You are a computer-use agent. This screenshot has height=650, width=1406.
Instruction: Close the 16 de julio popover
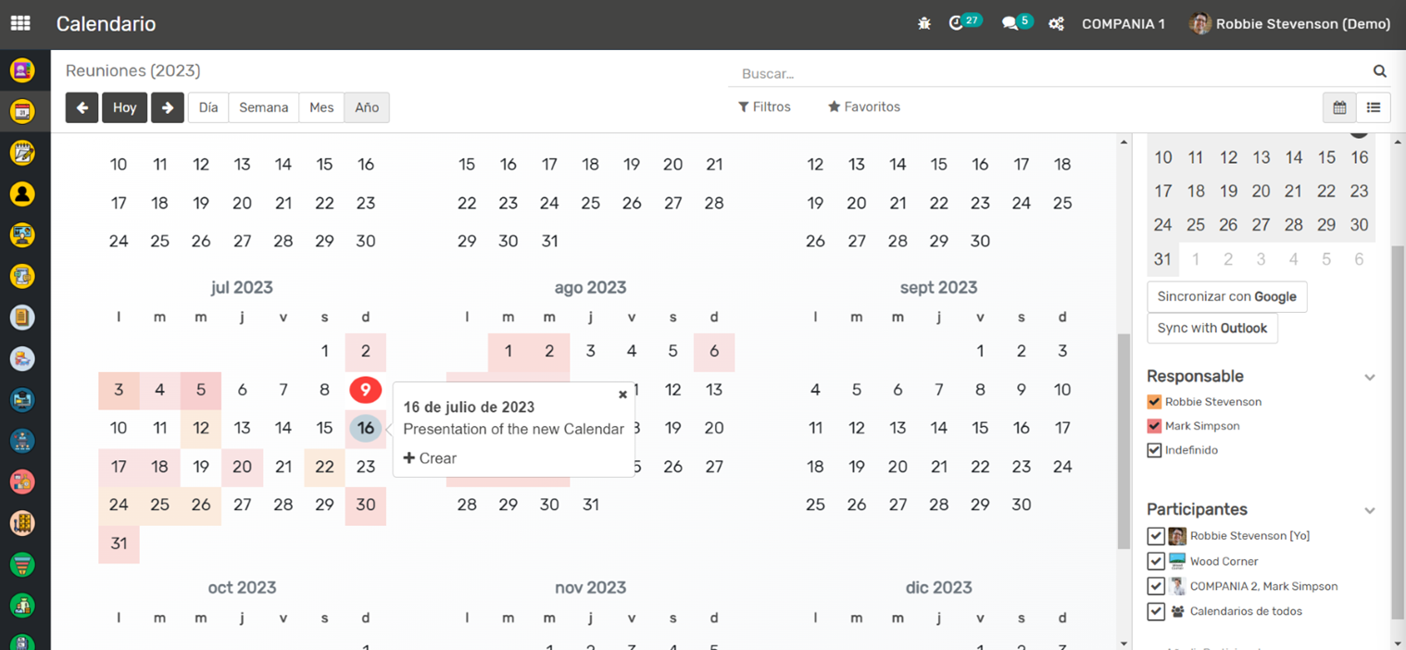click(x=622, y=394)
